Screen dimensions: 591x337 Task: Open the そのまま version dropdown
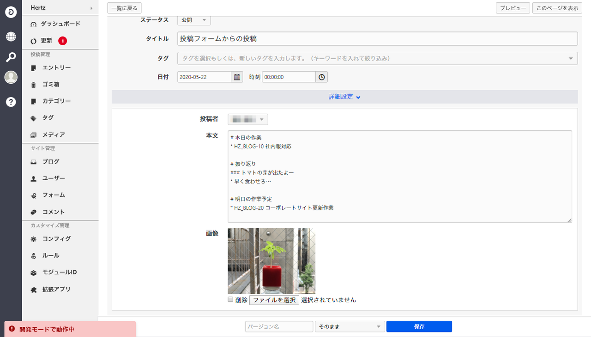(x=350, y=326)
